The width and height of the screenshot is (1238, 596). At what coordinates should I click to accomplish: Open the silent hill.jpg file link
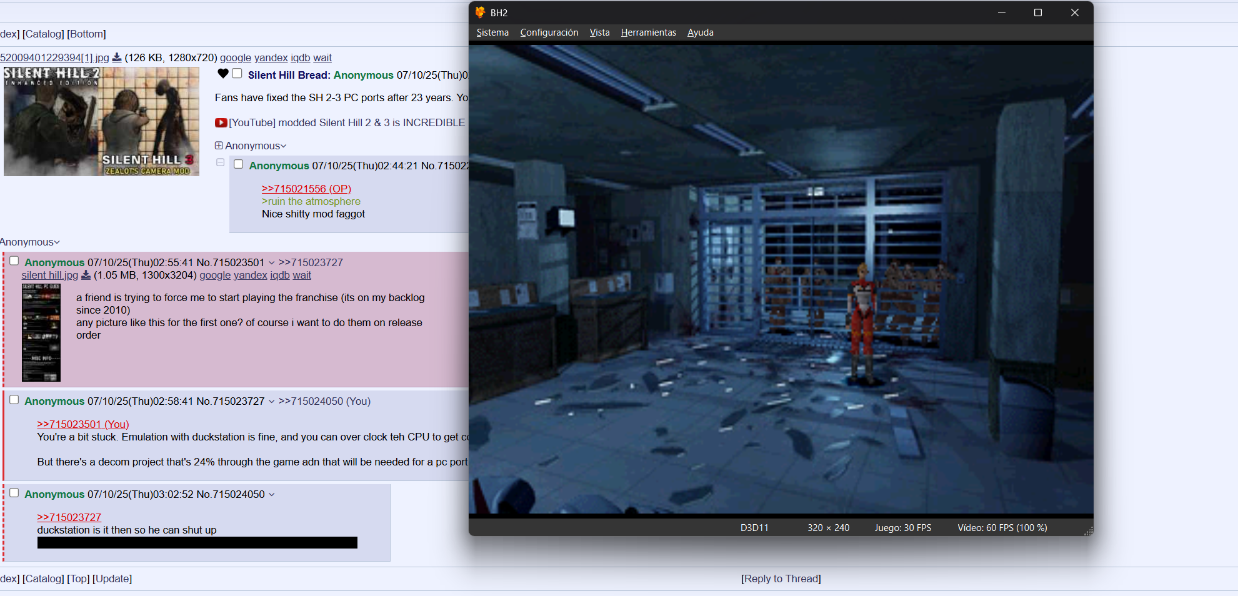50,275
